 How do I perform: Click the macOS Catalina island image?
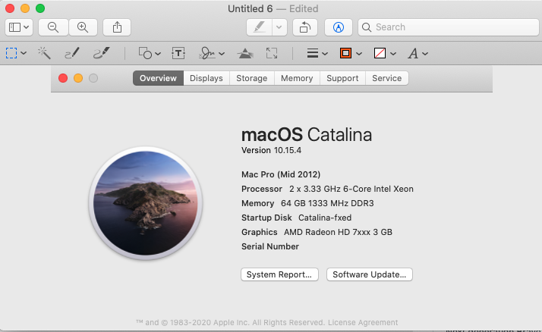pos(146,203)
